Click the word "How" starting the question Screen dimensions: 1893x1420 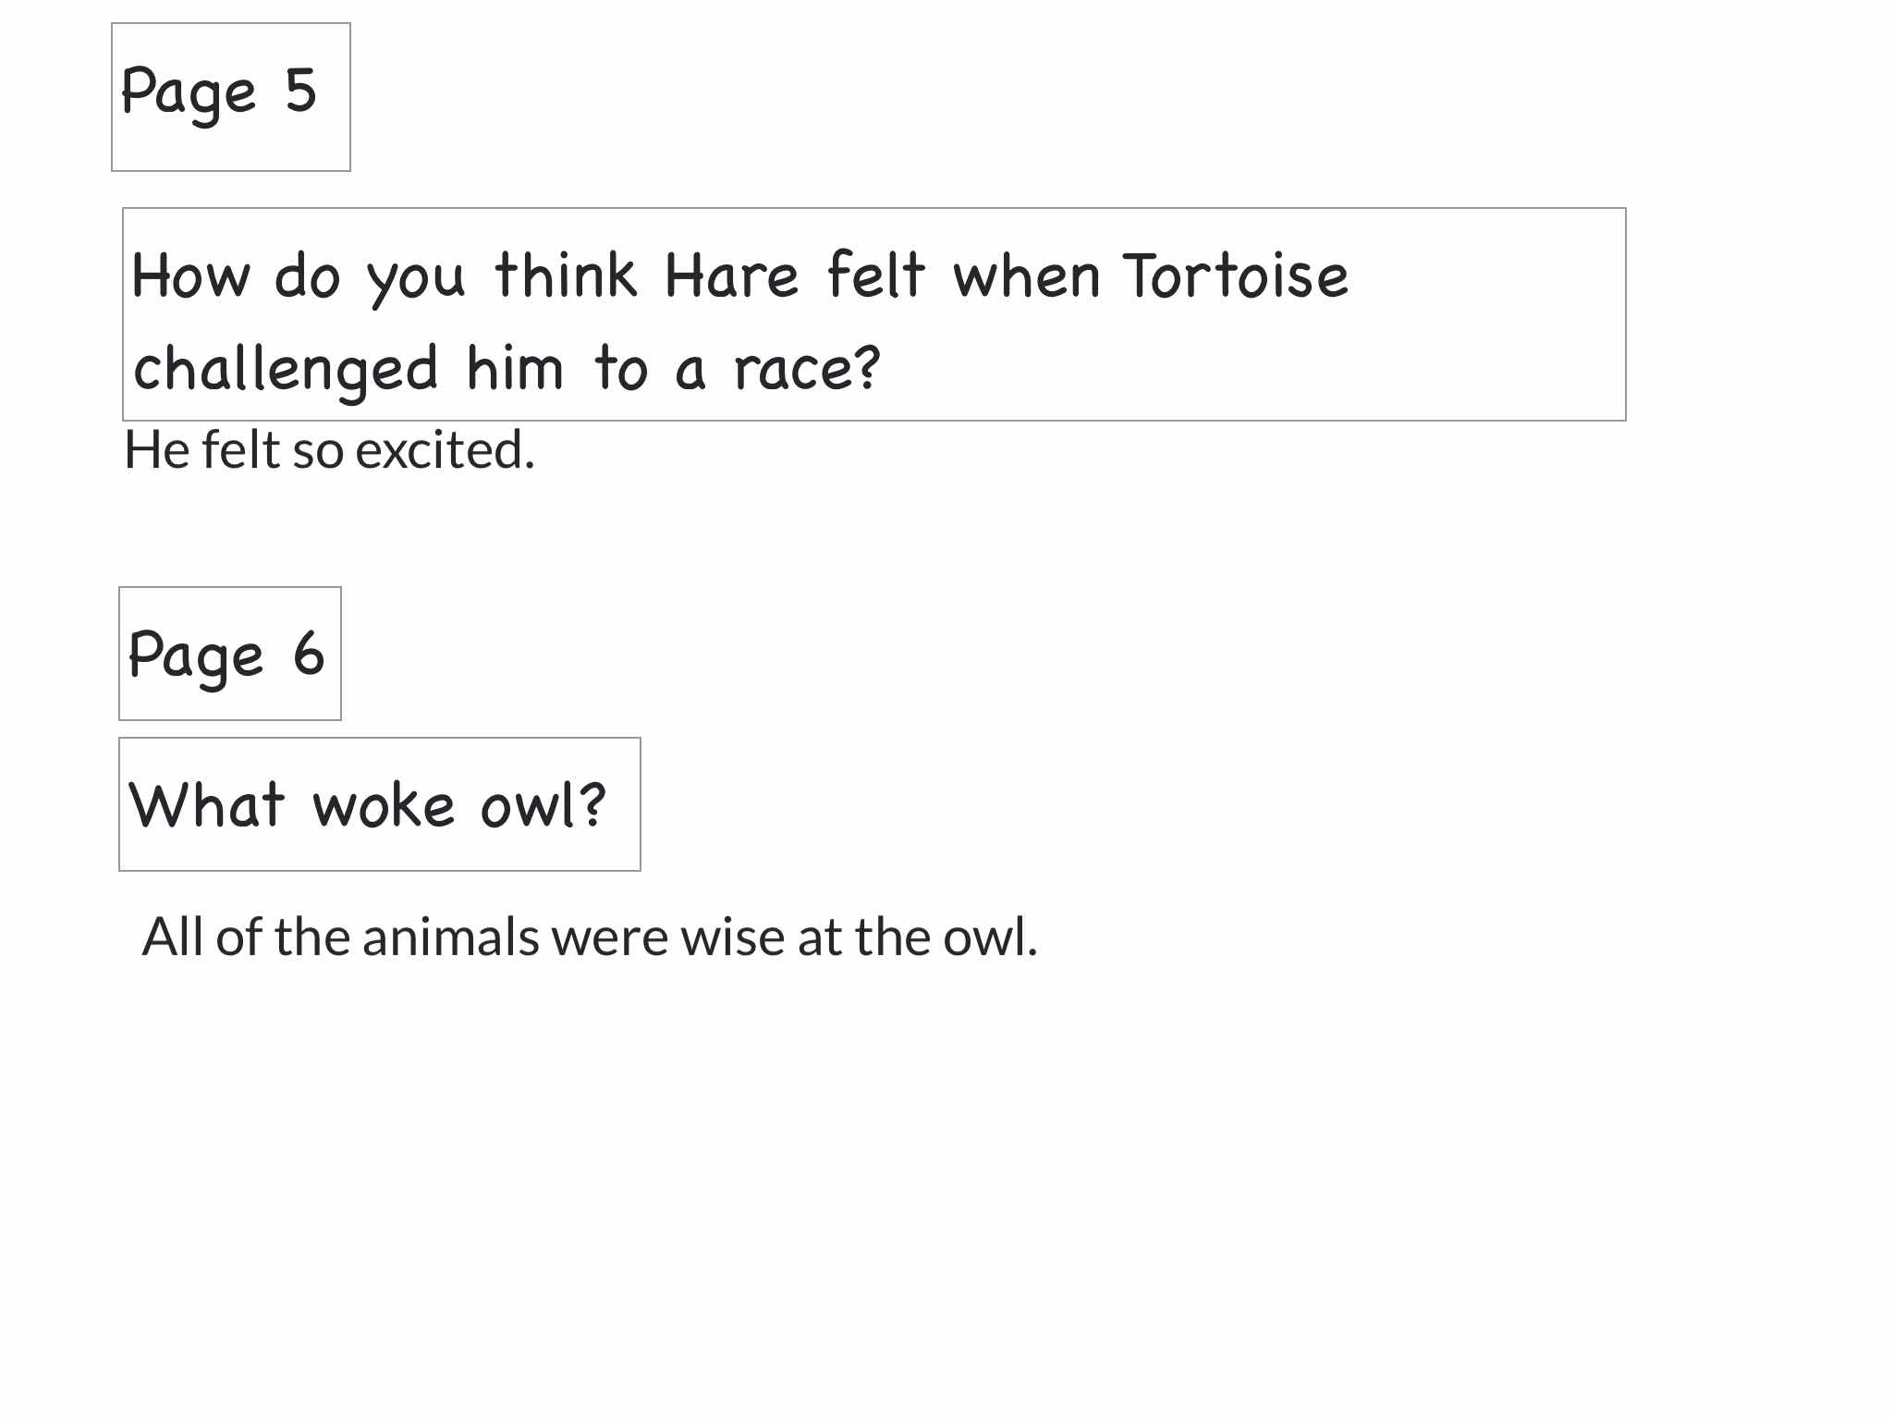click(x=191, y=275)
